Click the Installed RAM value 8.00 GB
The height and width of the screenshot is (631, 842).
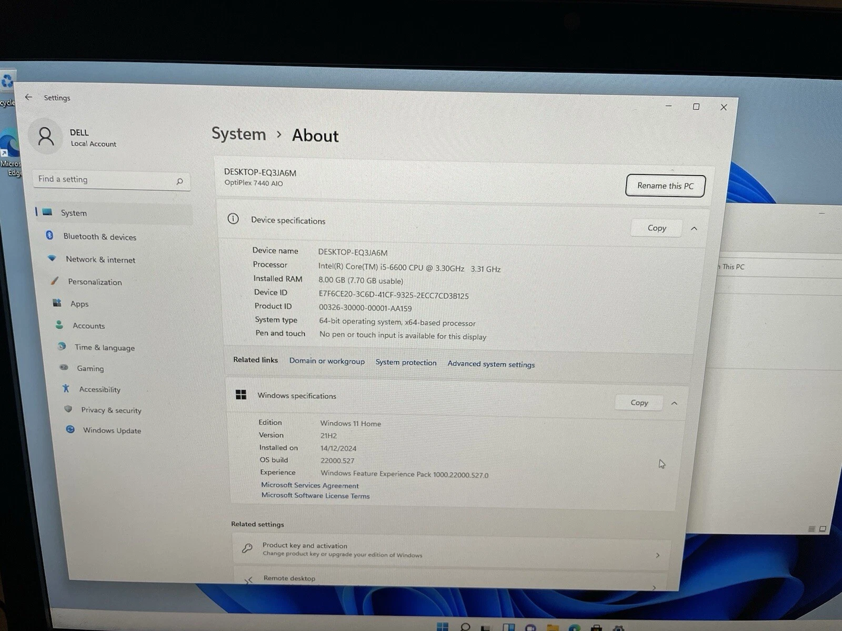tap(360, 280)
